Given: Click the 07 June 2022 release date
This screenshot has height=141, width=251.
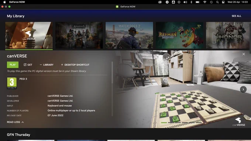Looking at the screenshot, I should click(55, 115).
